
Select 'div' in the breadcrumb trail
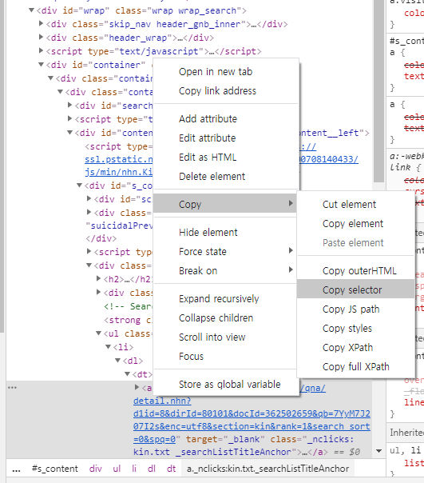click(x=95, y=469)
